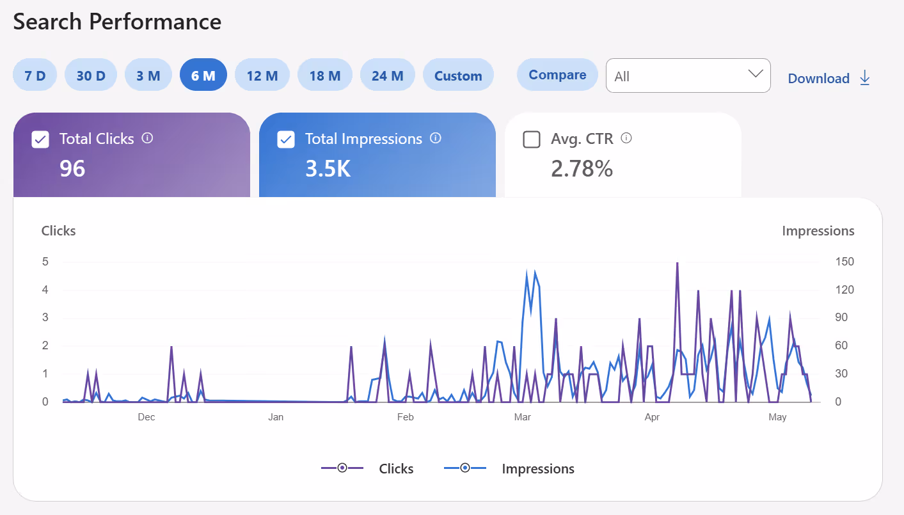Click the Feb x-axis label
The image size is (904, 515).
(x=405, y=417)
